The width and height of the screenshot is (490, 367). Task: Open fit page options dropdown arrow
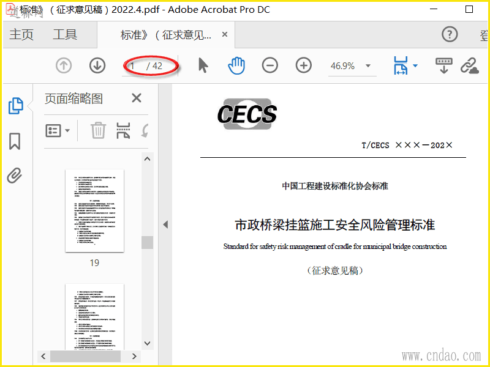click(415, 65)
